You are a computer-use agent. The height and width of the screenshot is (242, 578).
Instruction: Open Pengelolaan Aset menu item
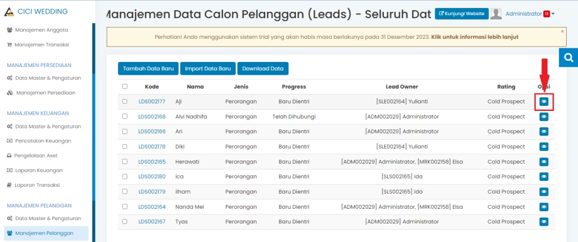coord(32,155)
